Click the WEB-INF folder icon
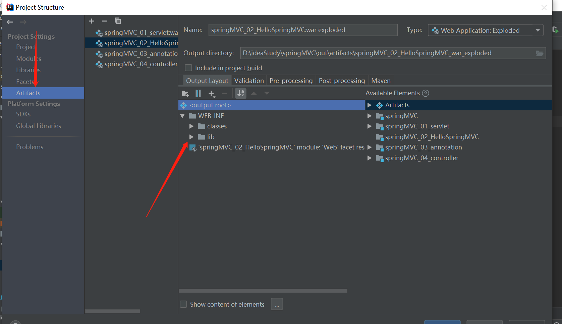The height and width of the screenshot is (324, 562). point(192,116)
